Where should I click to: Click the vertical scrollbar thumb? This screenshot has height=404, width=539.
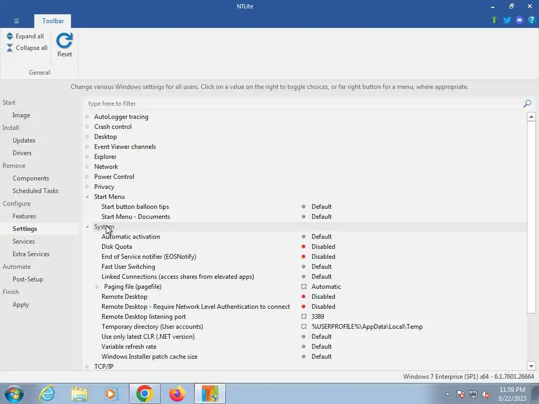point(531,217)
